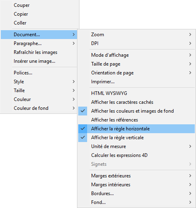
Task: Click Rafraîchir les images
Action: pyautogui.click(x=39, y=52)
